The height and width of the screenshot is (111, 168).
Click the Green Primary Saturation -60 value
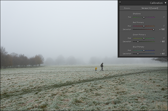pyautogui.click(x=162, y=42)
